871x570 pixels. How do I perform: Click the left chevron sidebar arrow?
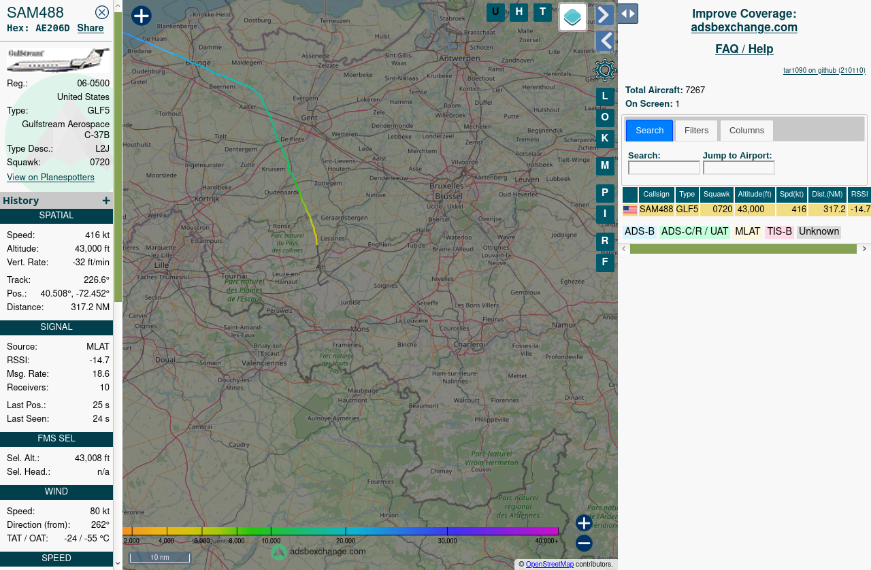(604, 41)
